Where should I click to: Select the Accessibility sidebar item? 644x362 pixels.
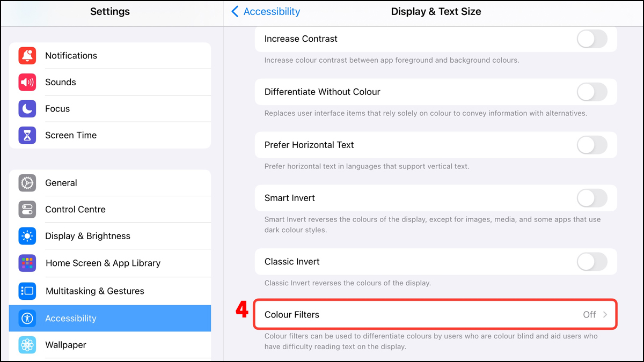109,319
